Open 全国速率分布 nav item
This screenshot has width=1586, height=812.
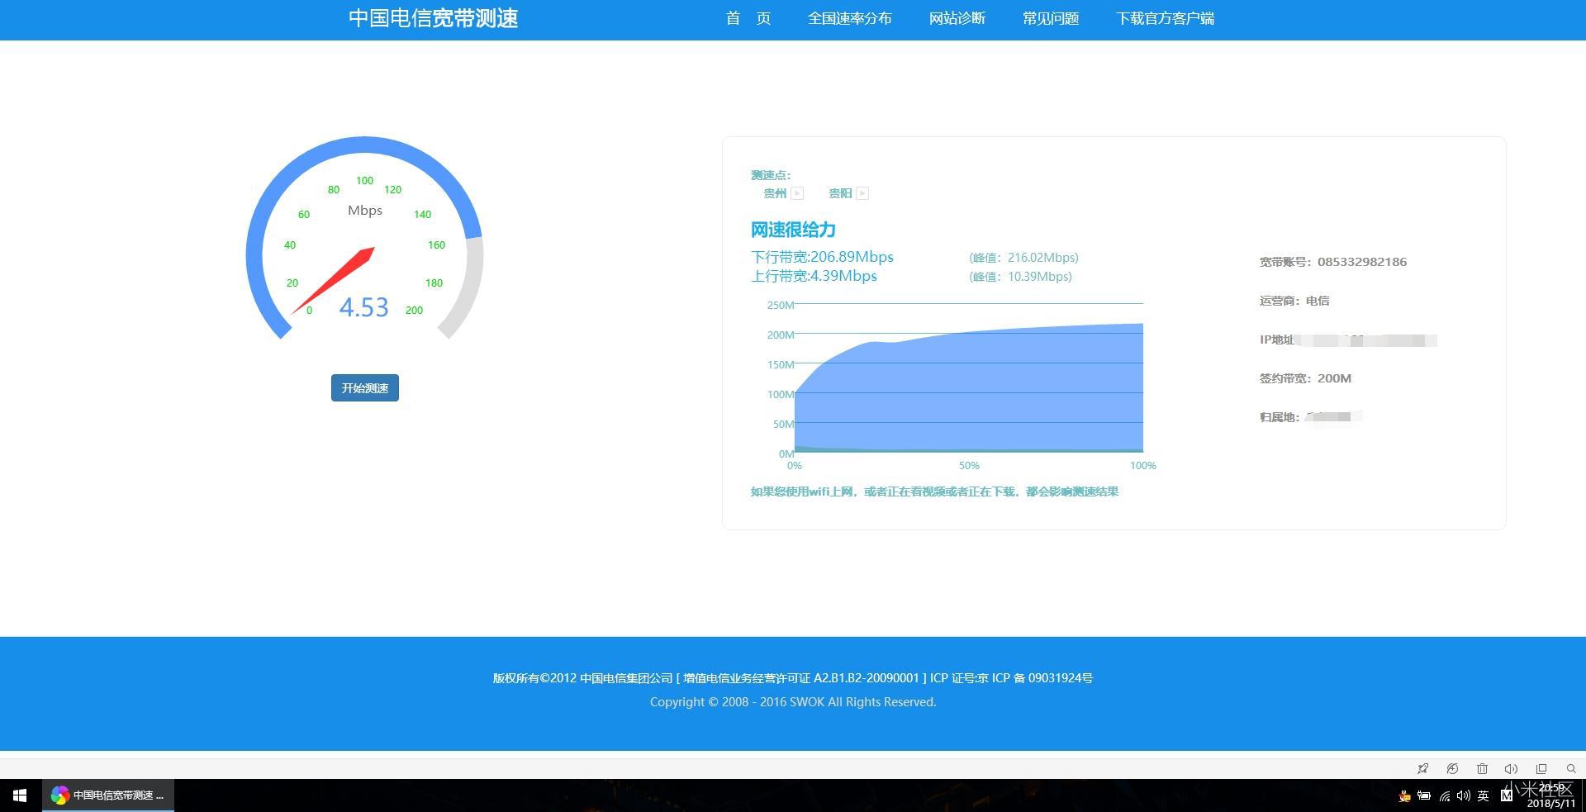pyautogui.click(x=849, y=18)
